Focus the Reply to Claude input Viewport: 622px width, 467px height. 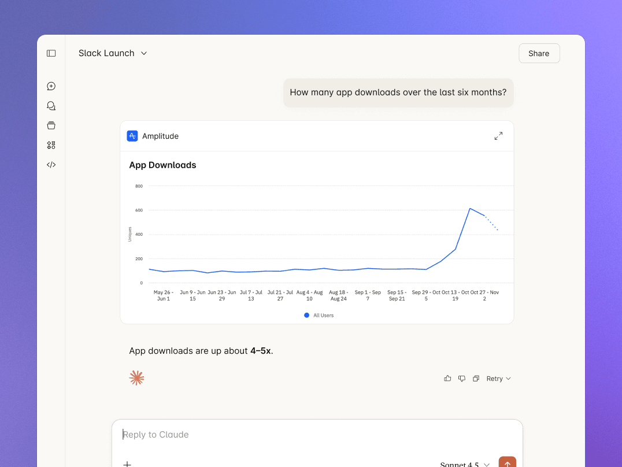coord(317,435)
